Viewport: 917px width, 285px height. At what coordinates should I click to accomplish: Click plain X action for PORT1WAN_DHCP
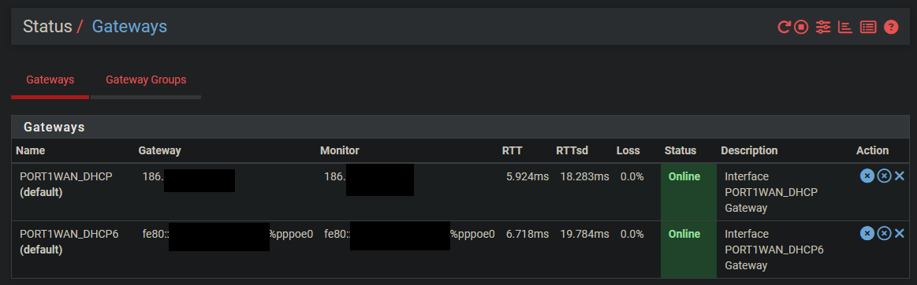click(900, 176)
